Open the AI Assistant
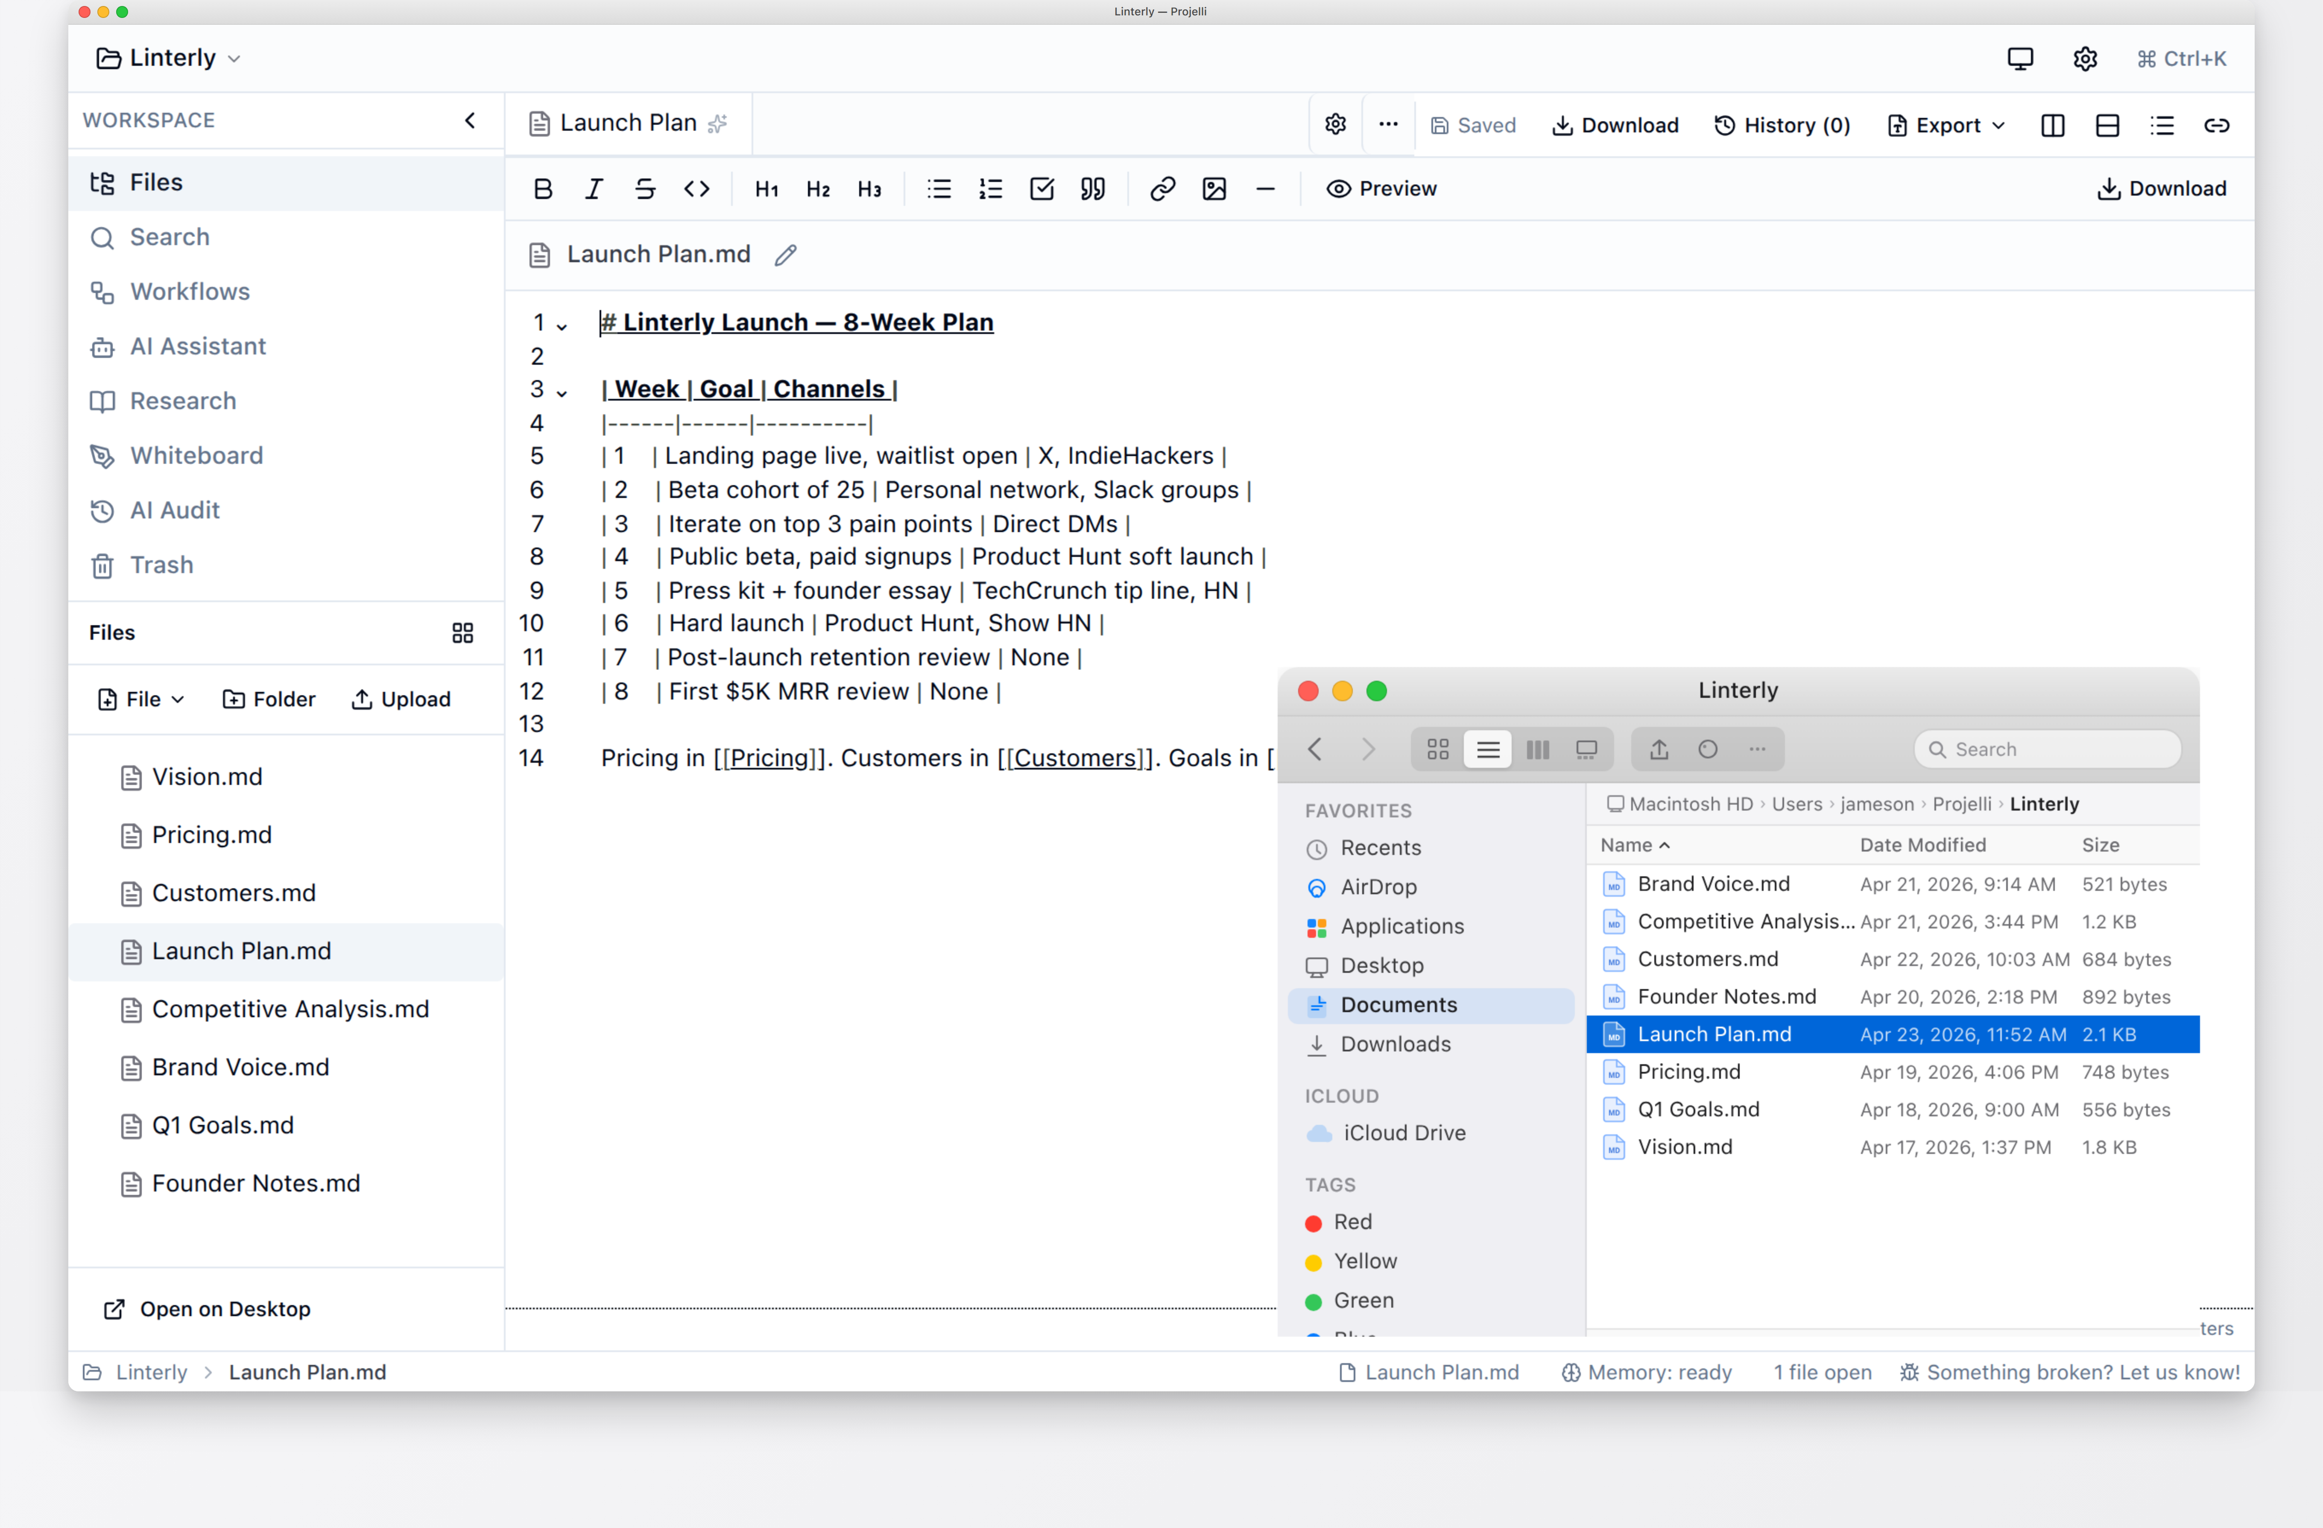Viewport: 2323px width, 1528px height. pyautogui.click(x=198, y=345)
